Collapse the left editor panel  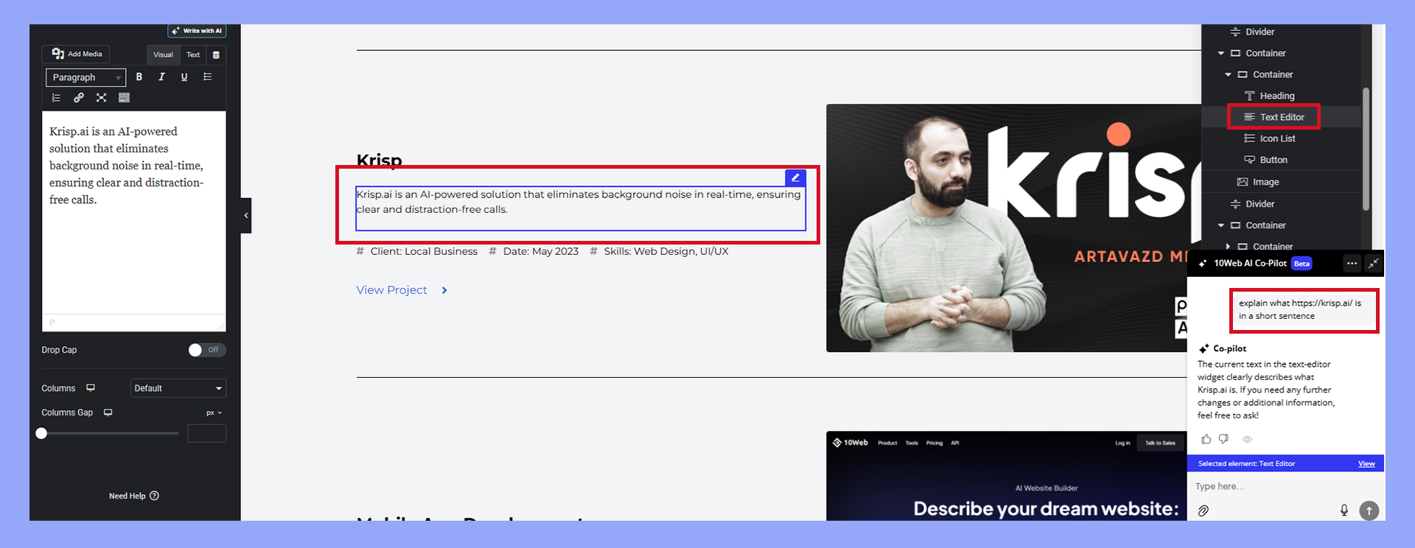(246, 216)
